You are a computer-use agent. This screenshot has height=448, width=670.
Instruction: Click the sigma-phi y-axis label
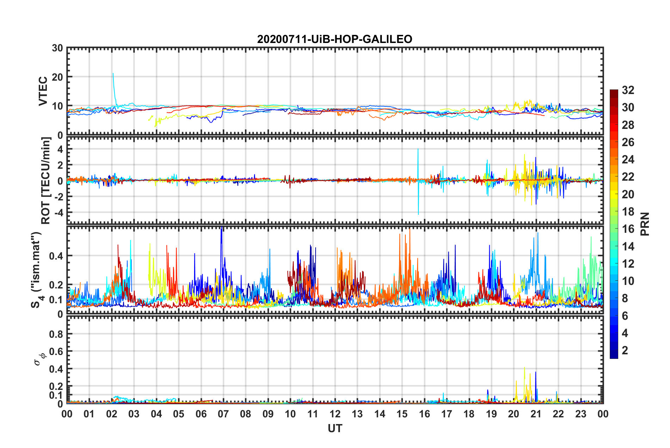(39, 359)
